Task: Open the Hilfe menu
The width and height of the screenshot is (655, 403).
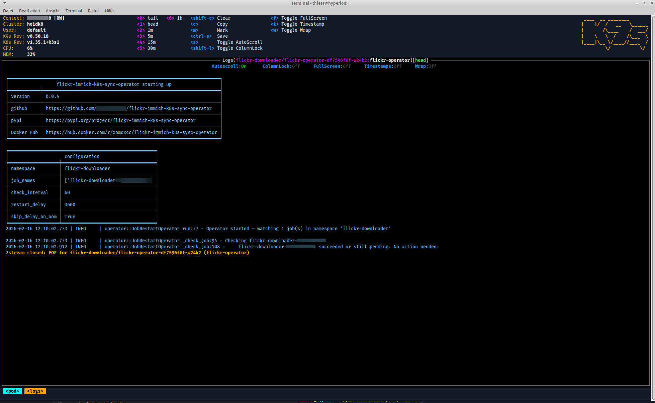Action: pos(109,11)
